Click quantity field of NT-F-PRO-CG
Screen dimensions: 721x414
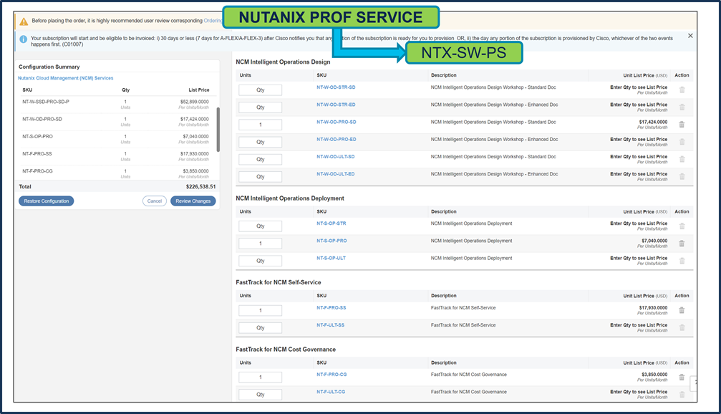click(x=260, y=377)
